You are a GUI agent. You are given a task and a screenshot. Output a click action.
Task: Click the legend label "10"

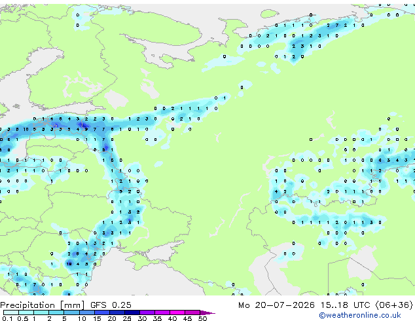(x=82, y=318)
